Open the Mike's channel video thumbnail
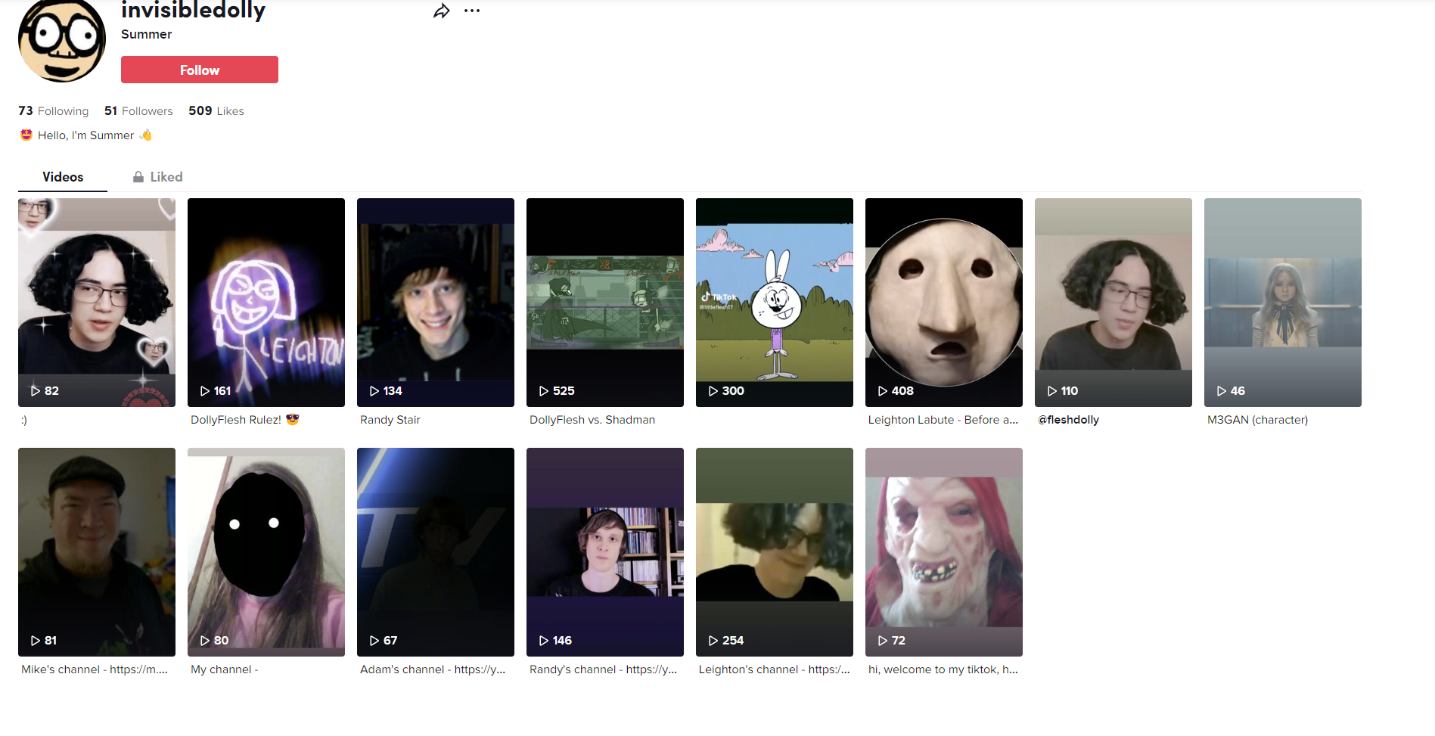This screenshot has height=736, width=1435. (97, 552)
